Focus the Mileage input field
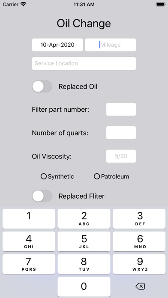Screen dimensions: 168x298 [x=111, y=45]
